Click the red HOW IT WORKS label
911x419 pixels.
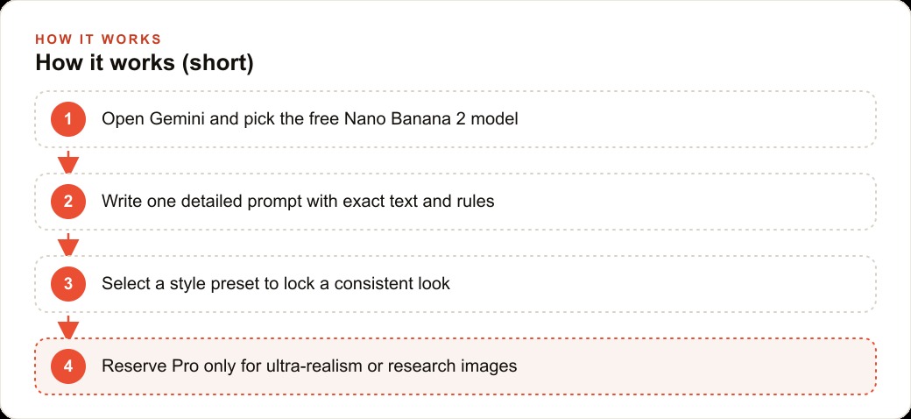click(x=98, y=39)
